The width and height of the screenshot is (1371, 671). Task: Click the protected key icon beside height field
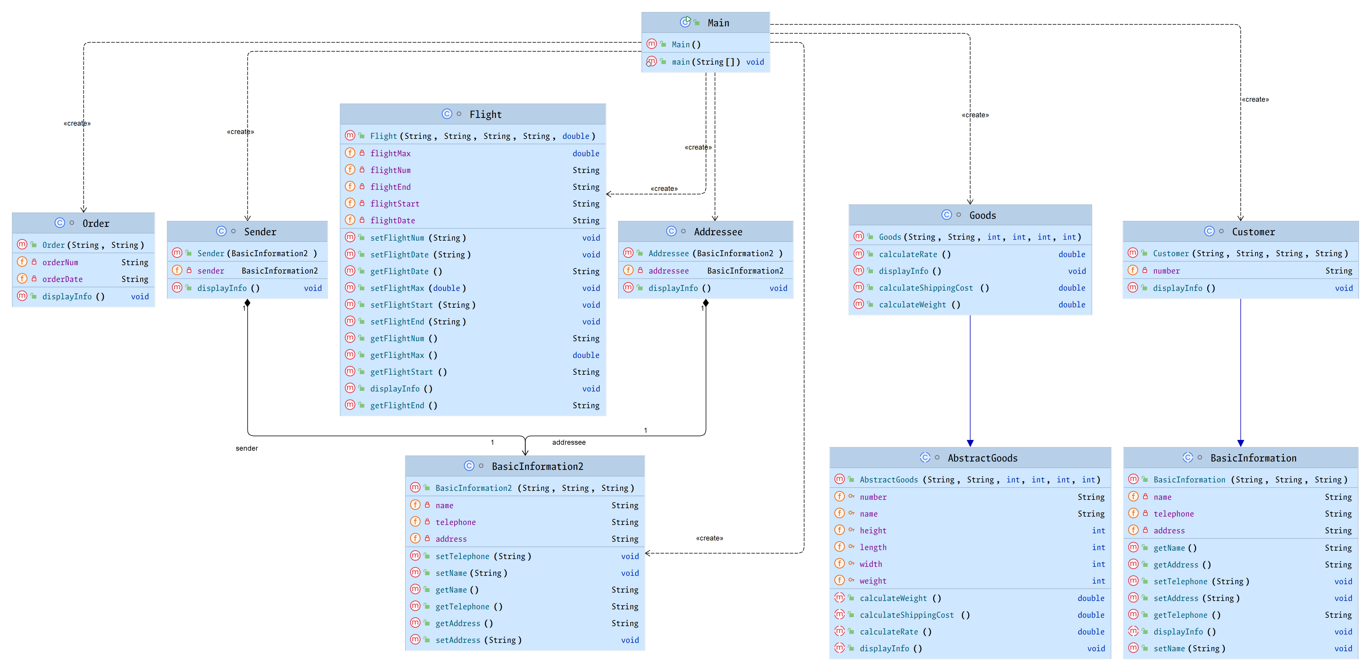point(851,530)
